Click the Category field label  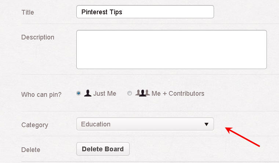pyautogui.click(x=35, y=125)
